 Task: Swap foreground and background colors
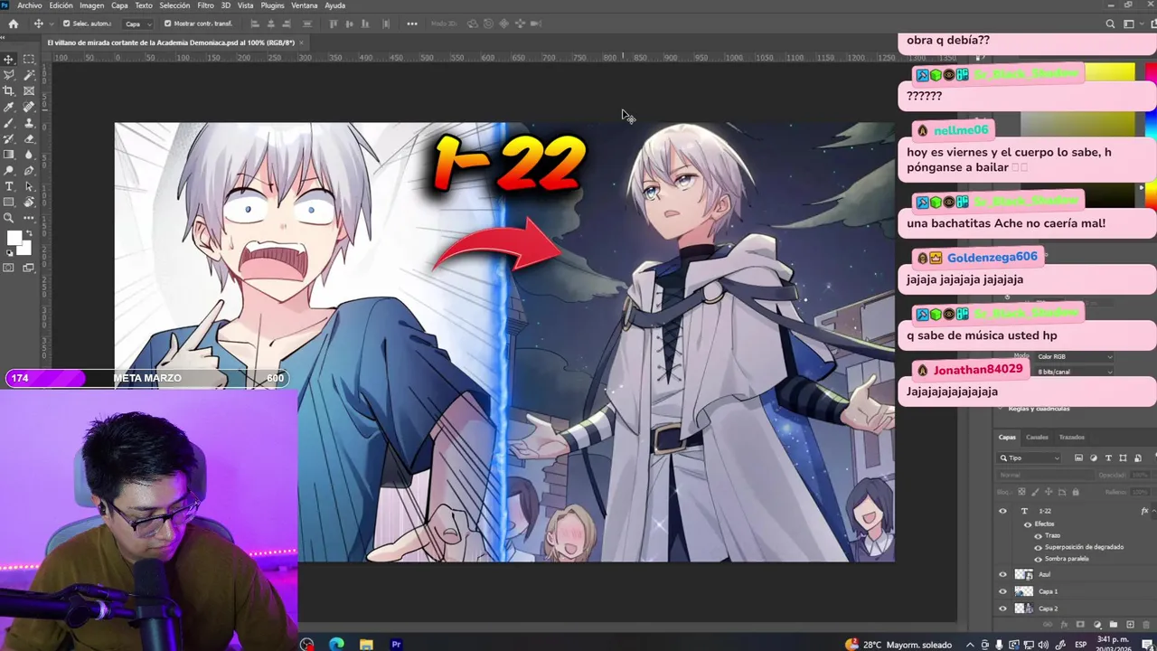click(x=27, y=233)
